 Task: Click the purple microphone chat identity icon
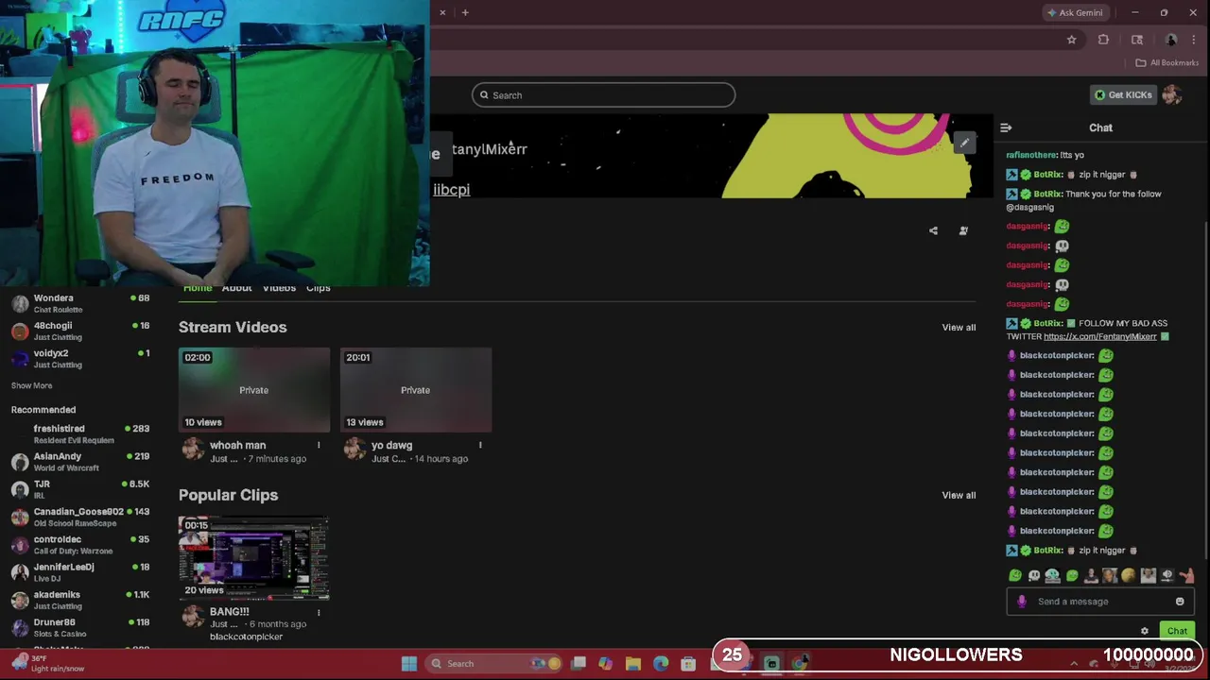click(1021, 602)
